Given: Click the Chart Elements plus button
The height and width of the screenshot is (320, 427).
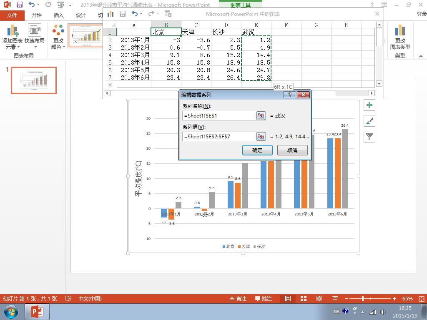Looking at the screenshot, I should click(369, 105).
